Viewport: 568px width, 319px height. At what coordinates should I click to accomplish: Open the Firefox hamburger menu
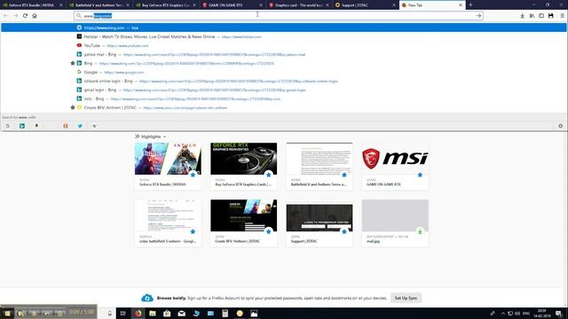[x=562, y=16]
